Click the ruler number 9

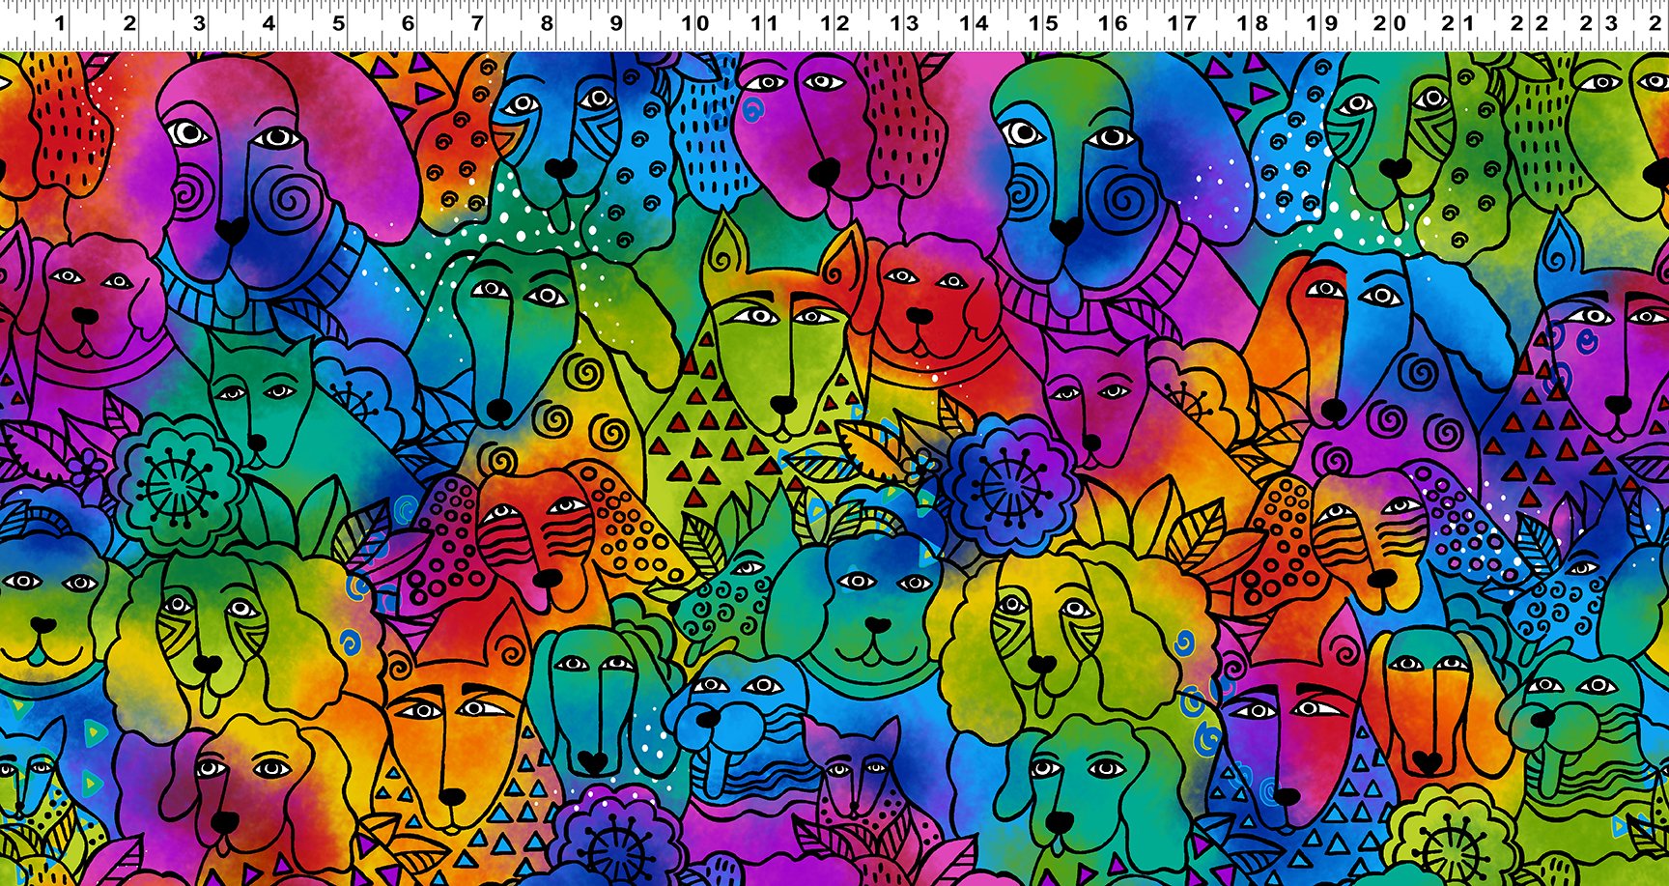tap(616, 23)
